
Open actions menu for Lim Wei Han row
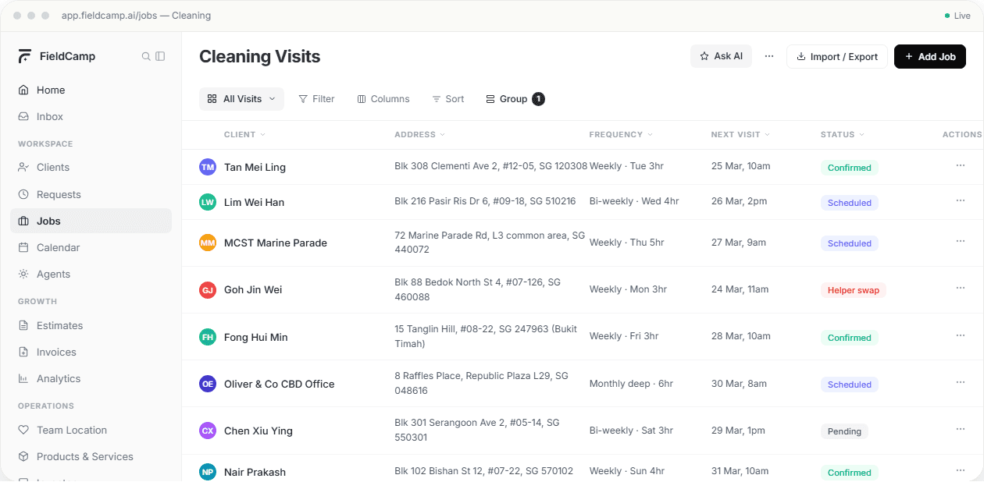pyautogui.click(x=961, y=200)
